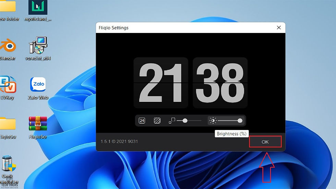Select the vcredist_x64 installer icon
336x189 pixels.
point(38,49)
